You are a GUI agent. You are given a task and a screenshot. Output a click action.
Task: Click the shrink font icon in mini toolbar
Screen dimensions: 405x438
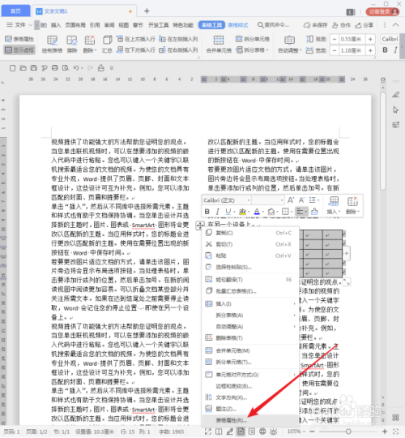click(301, 200)
